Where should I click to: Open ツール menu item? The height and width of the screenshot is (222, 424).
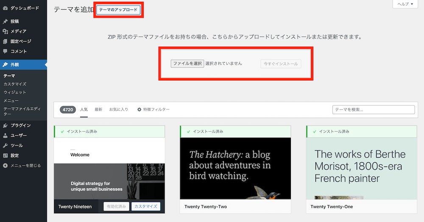click(23, 146)
